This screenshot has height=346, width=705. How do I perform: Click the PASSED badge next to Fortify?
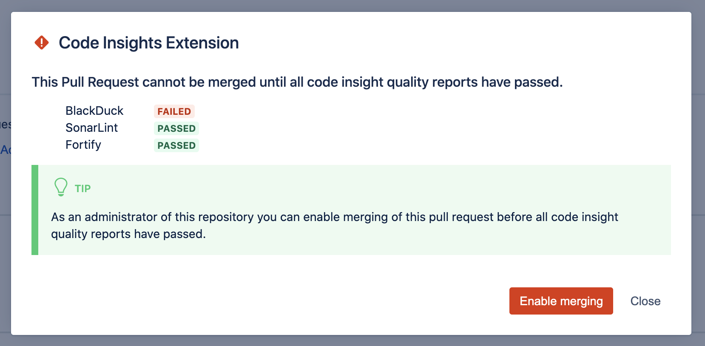176,145
